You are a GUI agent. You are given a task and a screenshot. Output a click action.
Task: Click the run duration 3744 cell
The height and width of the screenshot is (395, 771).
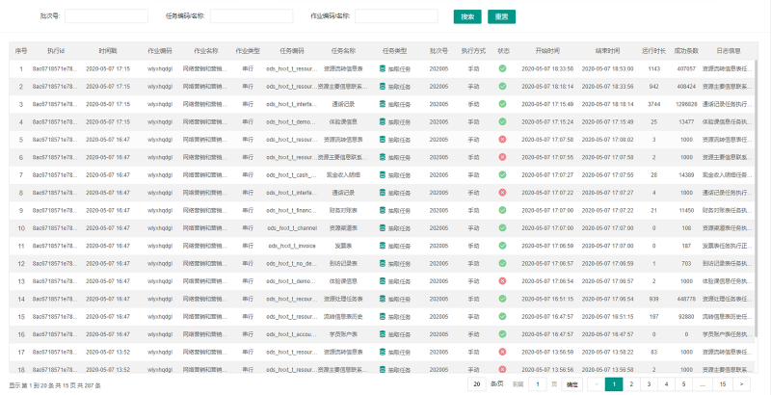(654, 104)
